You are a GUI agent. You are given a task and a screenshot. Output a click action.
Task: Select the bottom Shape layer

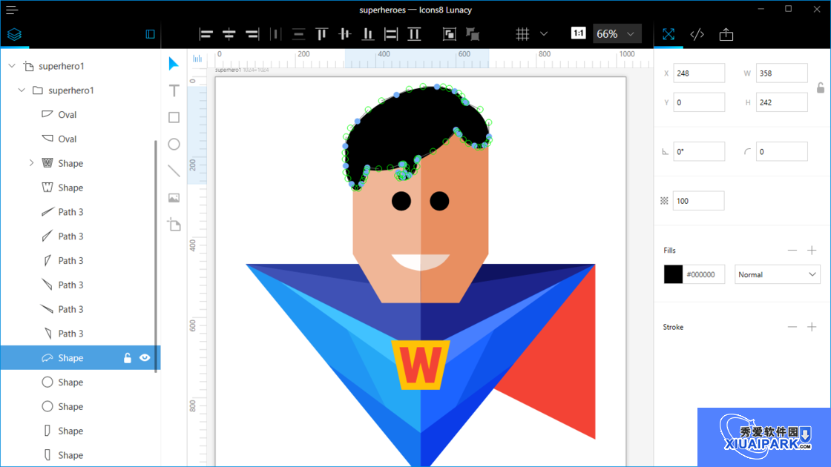(79, 455)
